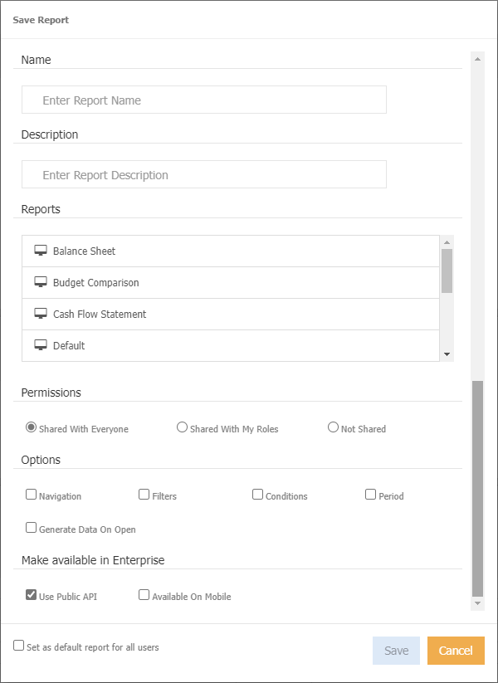The width and height of the screenshot is (498, 683).
Task: Click the monitor icon beside Budget Comparison
Action: pos(40,282)
